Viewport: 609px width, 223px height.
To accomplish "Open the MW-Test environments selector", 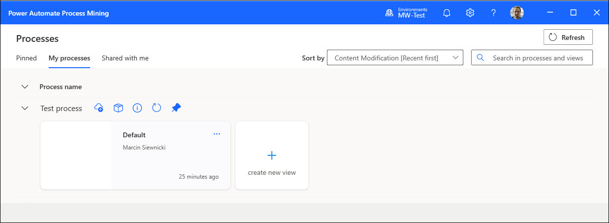I will click(x=405, y=13).
